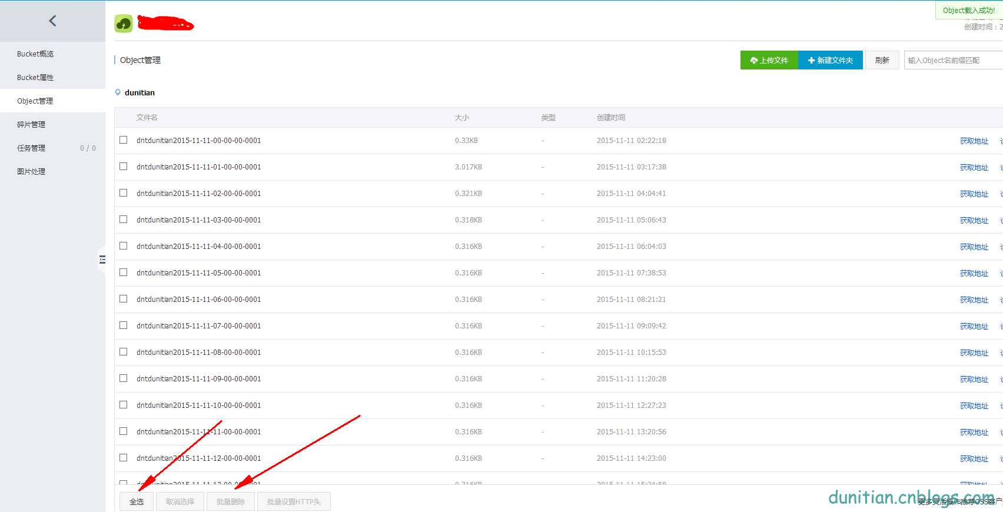Screen dimensions: 1003x512
Task: Click the blue 新建文件夹 button
Action: 831,60
